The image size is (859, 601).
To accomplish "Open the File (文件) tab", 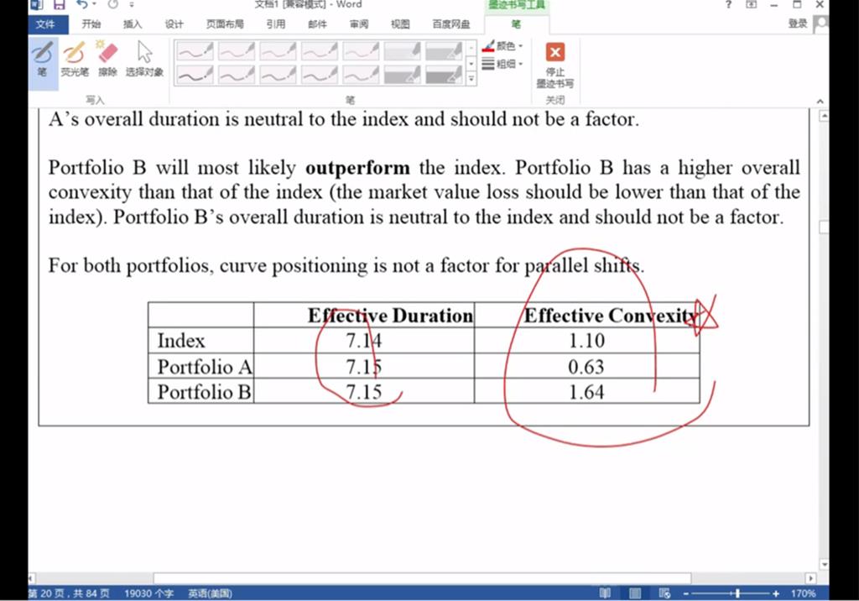I will [44, 24].
